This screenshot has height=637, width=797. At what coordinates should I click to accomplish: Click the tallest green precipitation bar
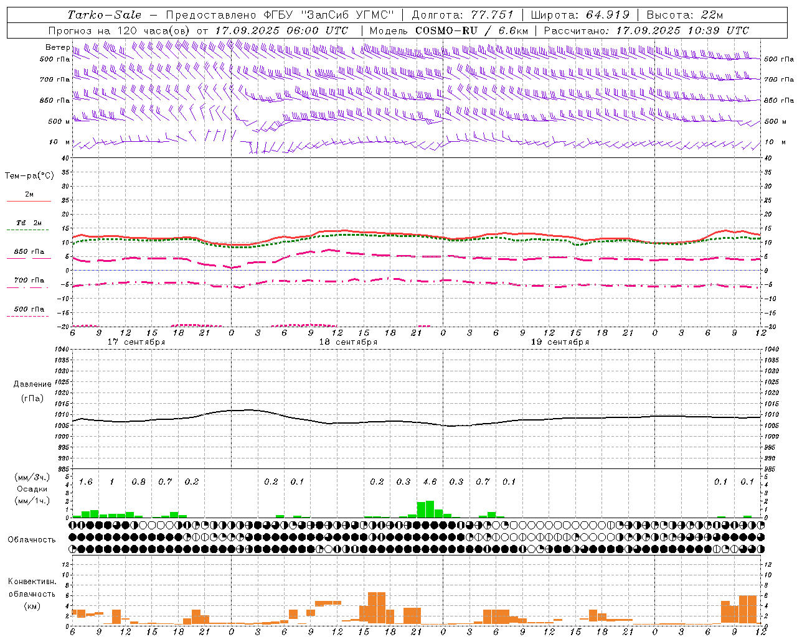[430, 509]
